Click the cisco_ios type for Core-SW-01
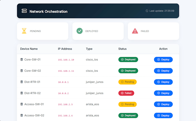This screenshot has width=196, height=121. (x=92, y=60)
